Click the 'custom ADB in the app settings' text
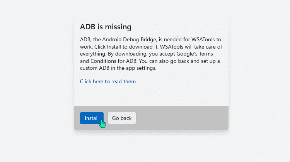The height and width of the screenshot is (162, 290). [118, 68]
